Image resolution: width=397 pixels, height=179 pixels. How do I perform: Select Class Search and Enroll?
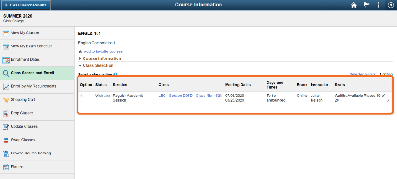[x=37, y=73]
